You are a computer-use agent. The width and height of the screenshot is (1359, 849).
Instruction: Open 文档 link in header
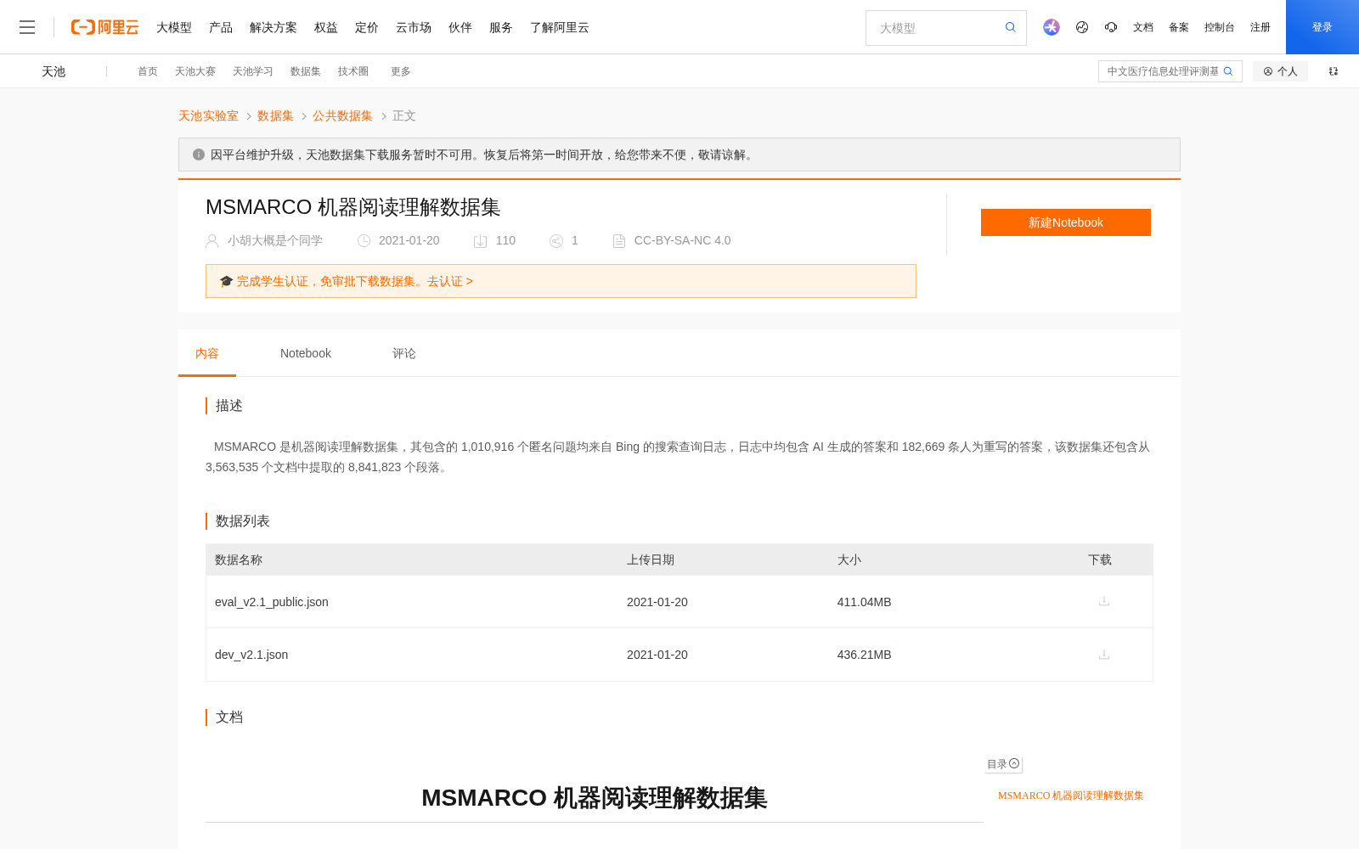(1143, 27)
